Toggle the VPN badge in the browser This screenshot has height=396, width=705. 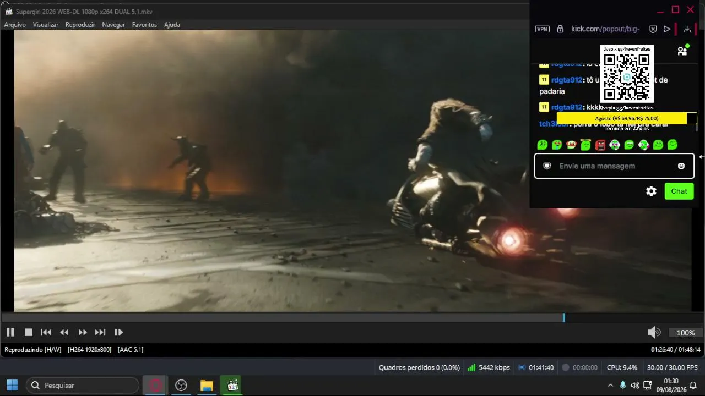click(543, 29)
